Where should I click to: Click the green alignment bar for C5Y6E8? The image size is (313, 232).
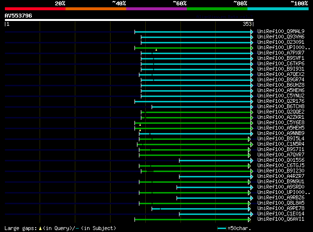193,123
